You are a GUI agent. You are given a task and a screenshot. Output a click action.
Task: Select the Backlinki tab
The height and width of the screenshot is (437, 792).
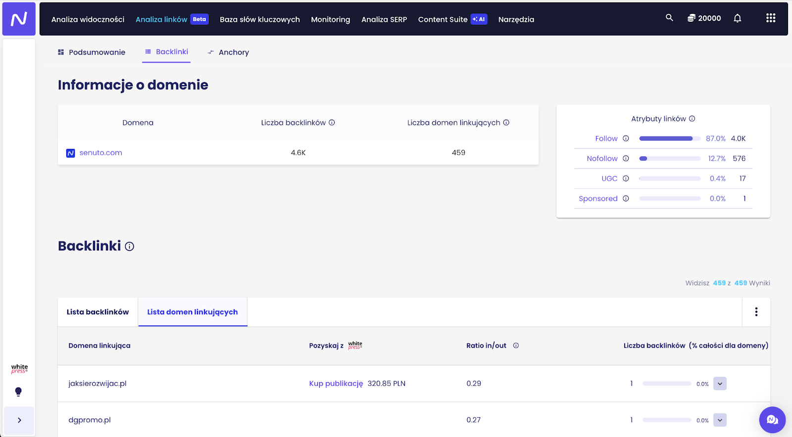point(166,51)
